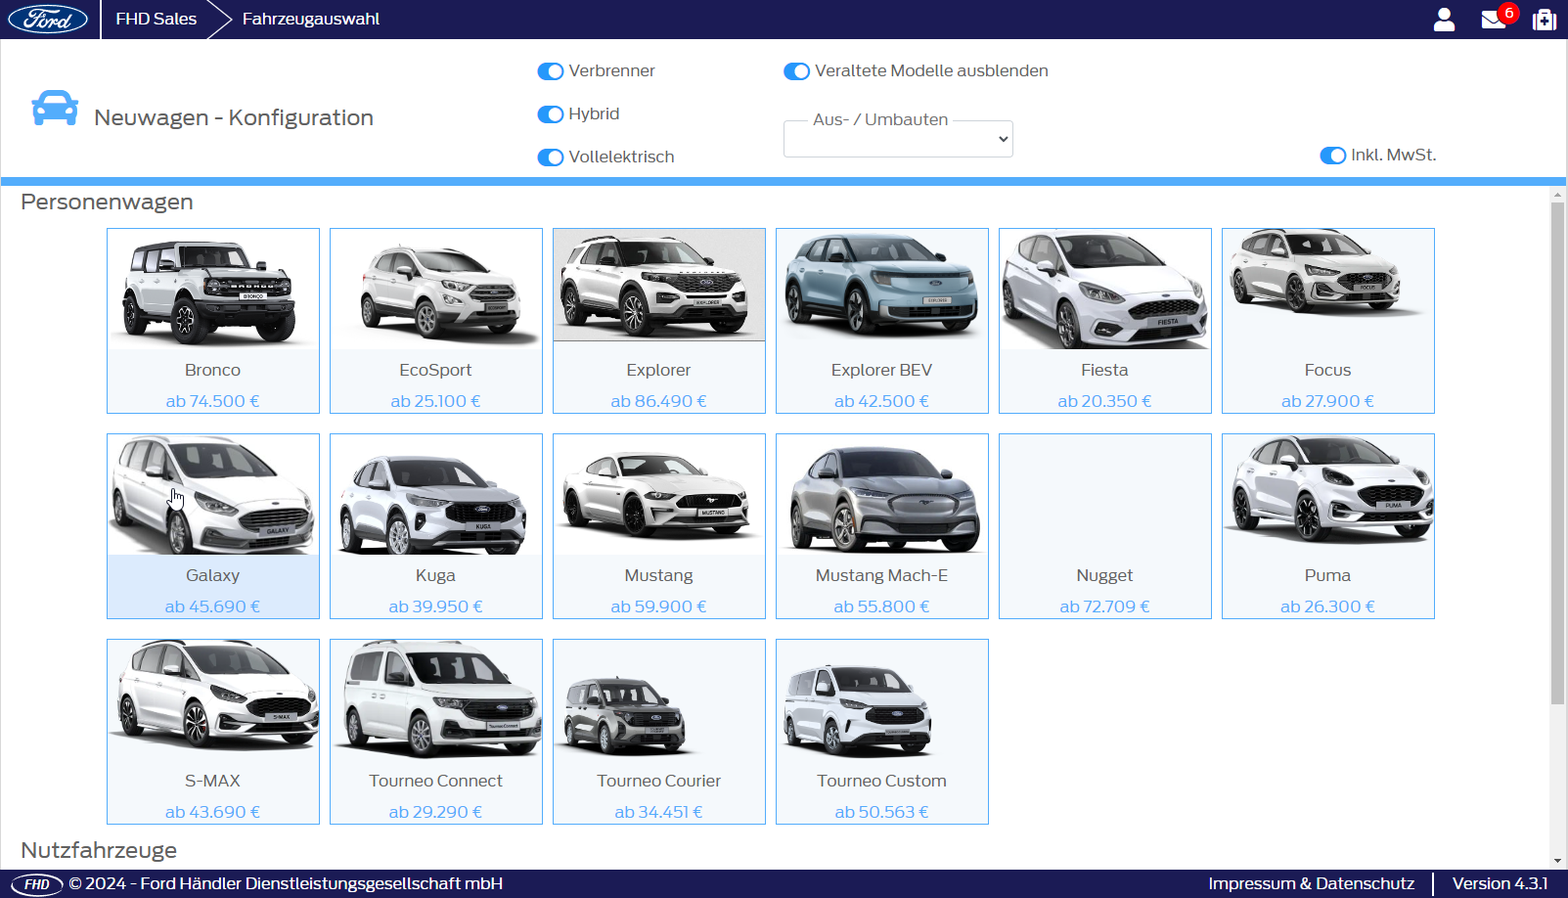Toggle the Vollelektrisch switch

[x=551, y=157]
